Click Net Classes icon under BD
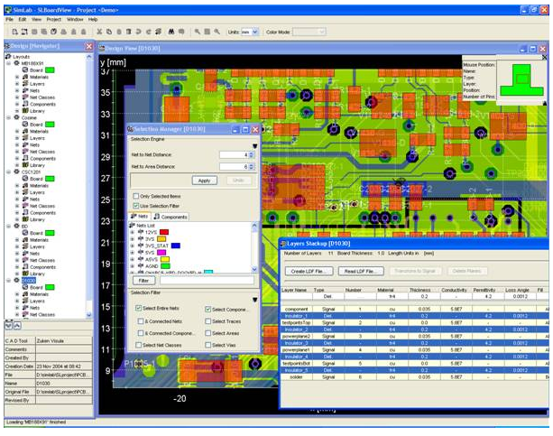Screen dimensions: 553x436 click(25, 260)
